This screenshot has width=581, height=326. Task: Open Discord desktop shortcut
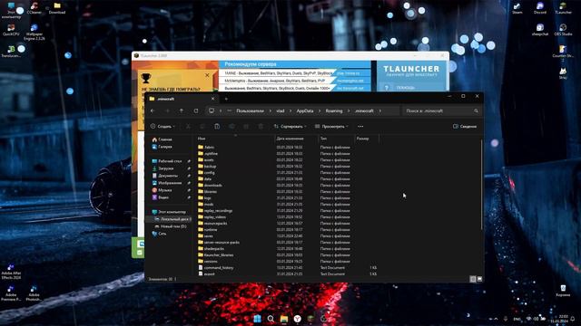pos(540,8)
